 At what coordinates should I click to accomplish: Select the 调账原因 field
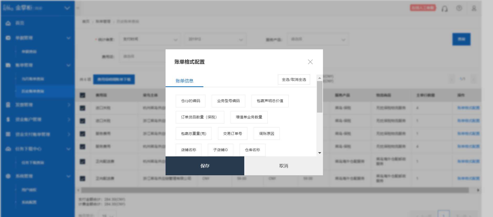[267, 134]
